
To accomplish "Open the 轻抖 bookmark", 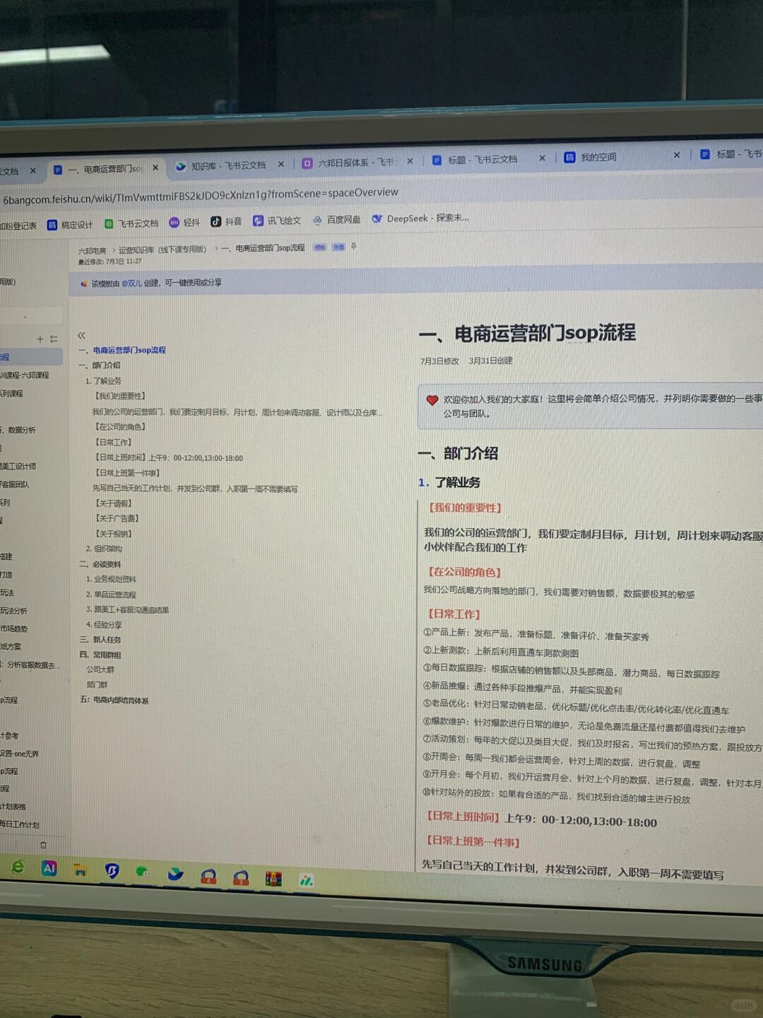I will click(x=184, y=223).
